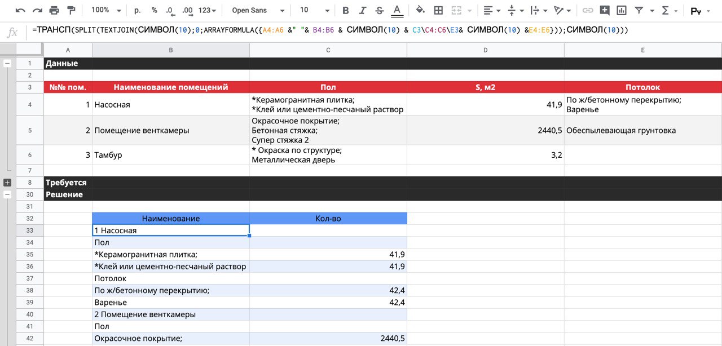This screenshot has height=346, width=722.
Task: Select the value 42,4 in row 38
Action: [x=328, y=290]
